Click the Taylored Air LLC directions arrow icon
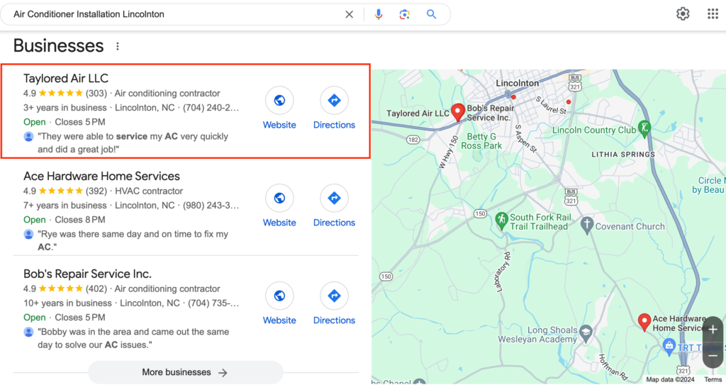 [334, 100]
